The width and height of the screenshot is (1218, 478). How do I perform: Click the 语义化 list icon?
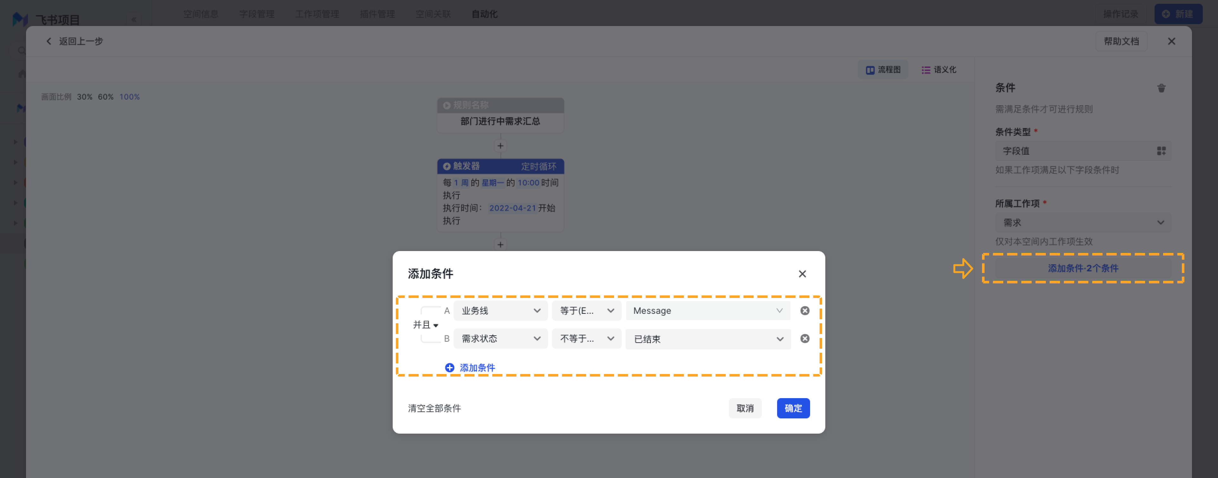pos(926,70)
